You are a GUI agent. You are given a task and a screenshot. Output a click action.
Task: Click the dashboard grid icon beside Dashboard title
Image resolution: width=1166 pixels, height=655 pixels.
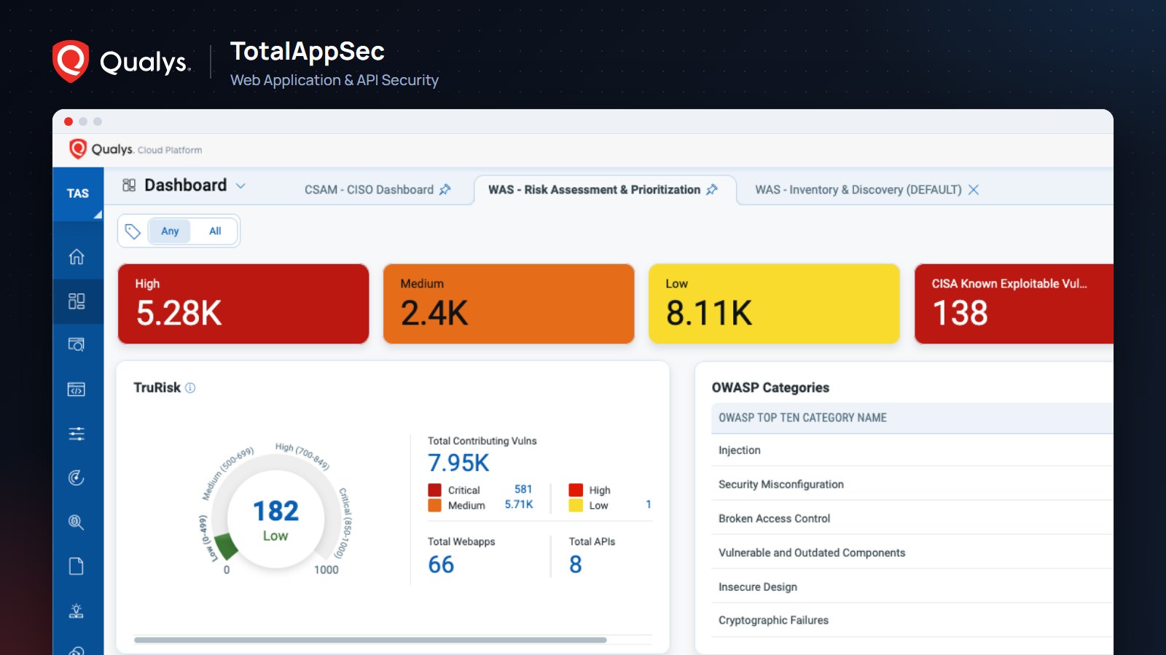[x=129, y=185]
